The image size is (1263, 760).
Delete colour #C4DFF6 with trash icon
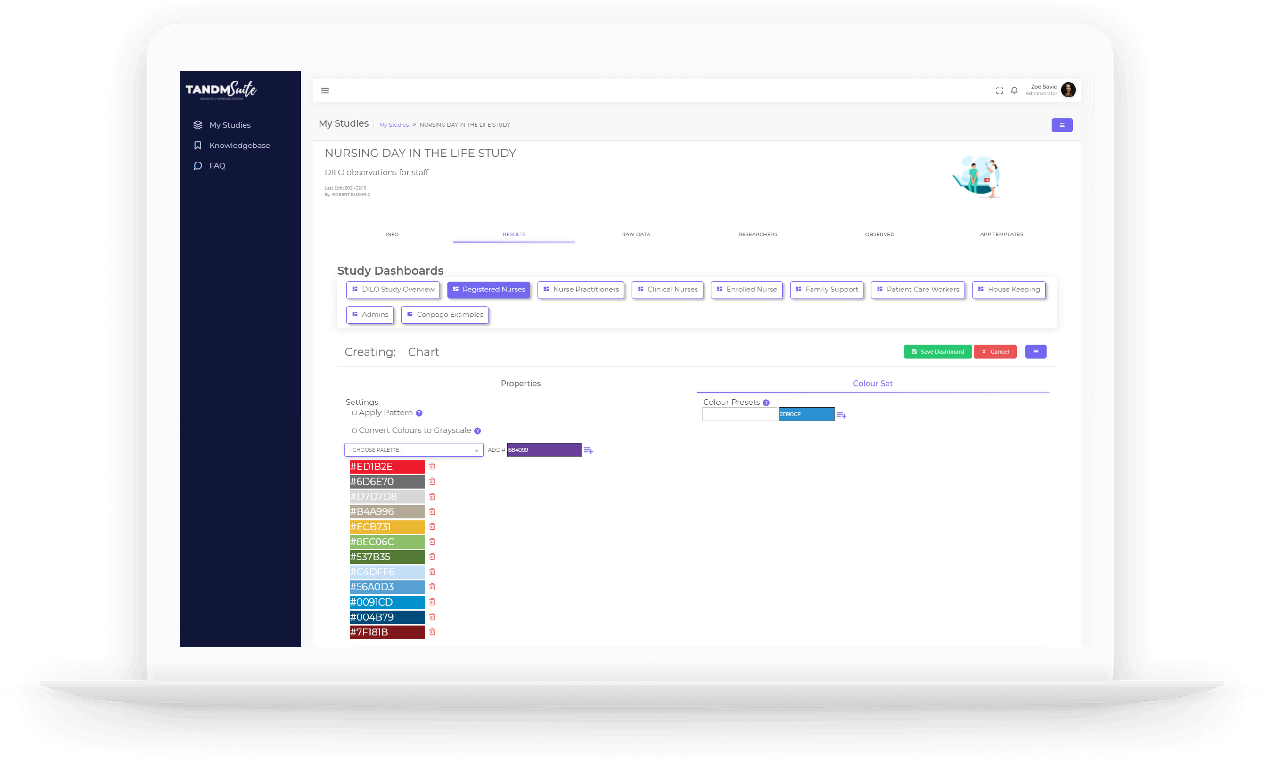(x=432, y=572)
